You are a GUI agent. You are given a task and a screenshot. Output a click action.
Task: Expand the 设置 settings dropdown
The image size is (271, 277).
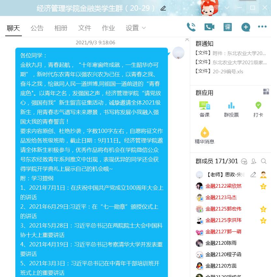[x=135, y=28]
